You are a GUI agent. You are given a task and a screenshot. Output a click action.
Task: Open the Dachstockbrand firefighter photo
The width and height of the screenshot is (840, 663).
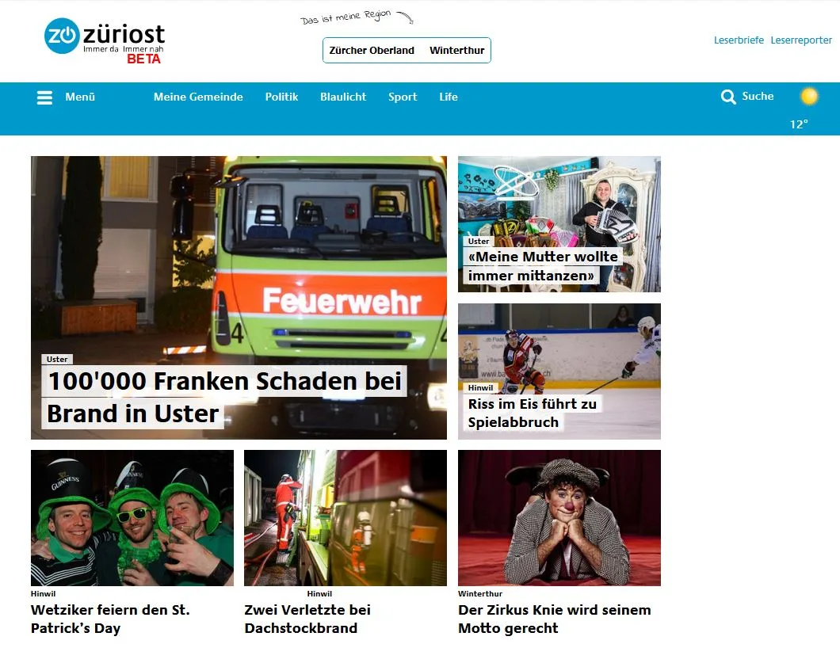pos(345,518)
